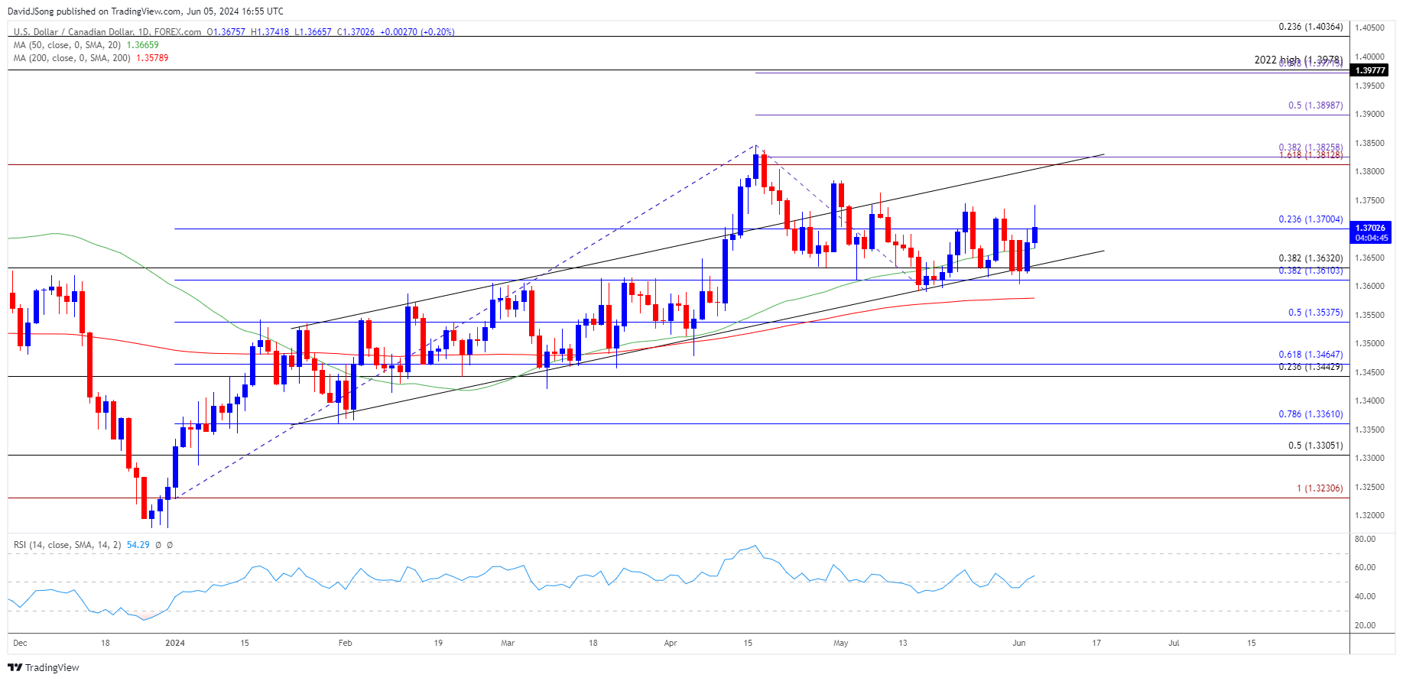The image size is (1403, 681).
Task: Click the MA 200 indicator legend
Action: 91,58
